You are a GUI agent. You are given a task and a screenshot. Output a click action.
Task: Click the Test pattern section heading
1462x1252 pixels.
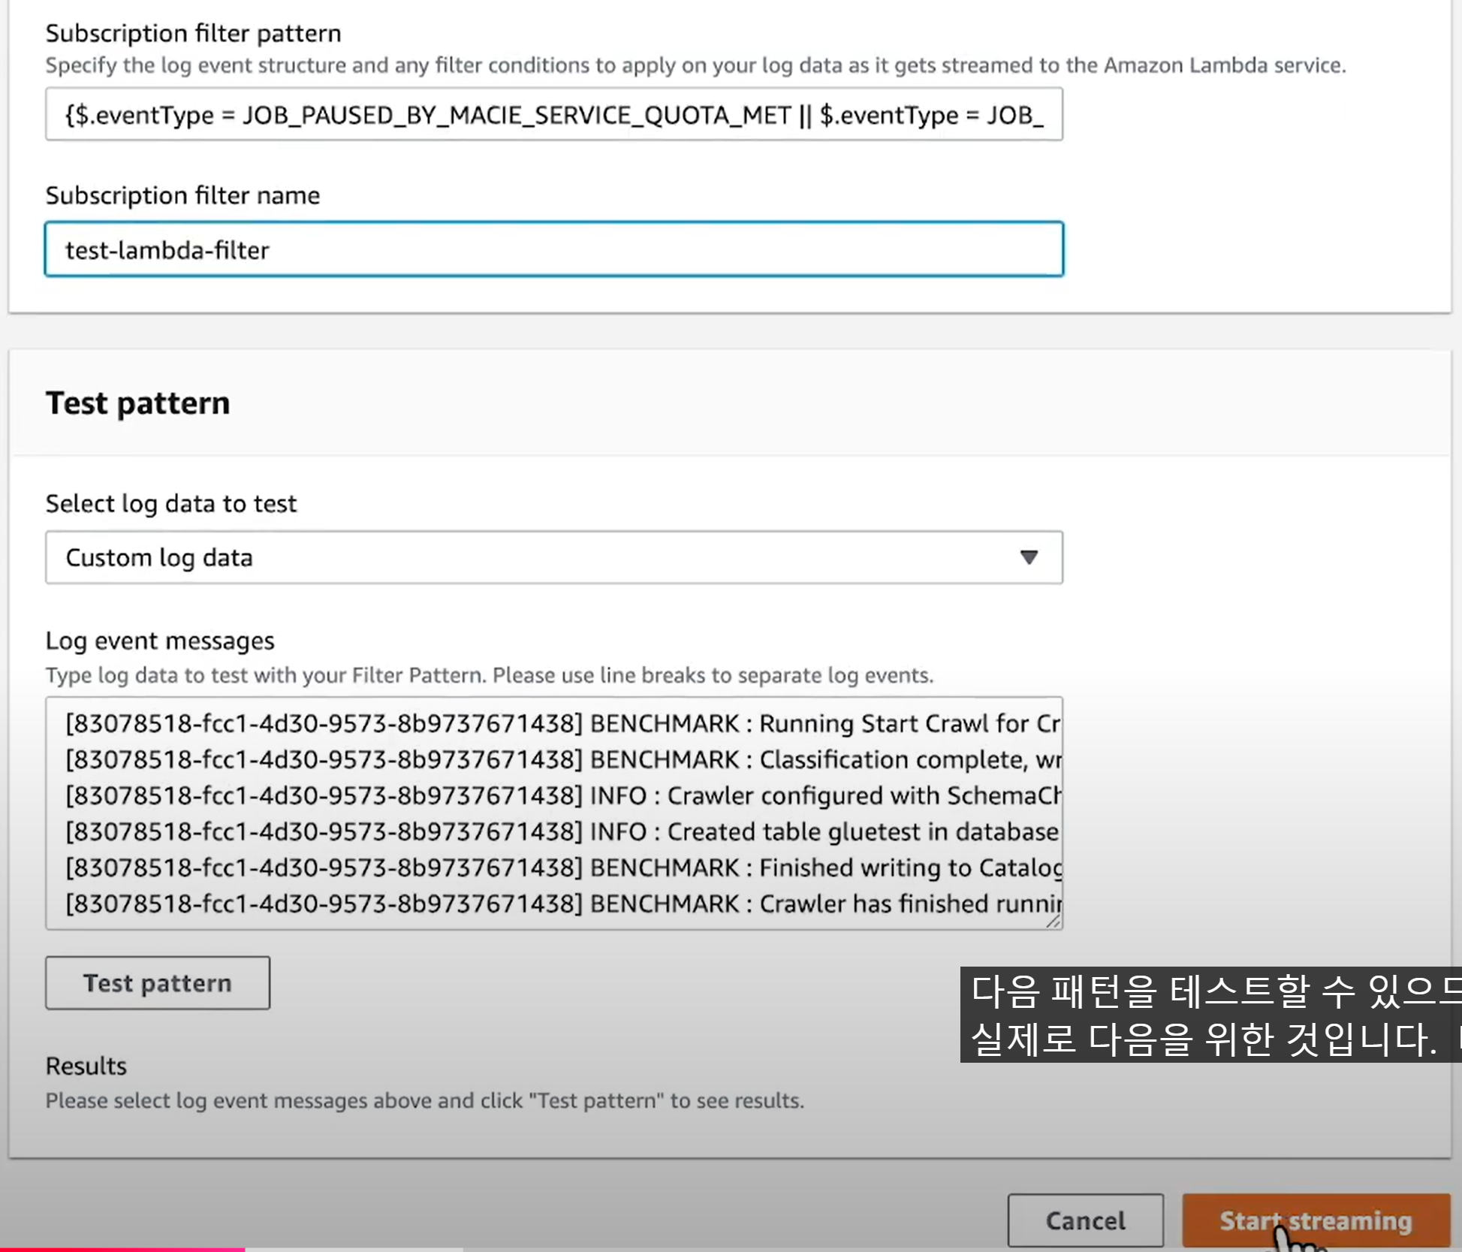click(x=137, y=403)
